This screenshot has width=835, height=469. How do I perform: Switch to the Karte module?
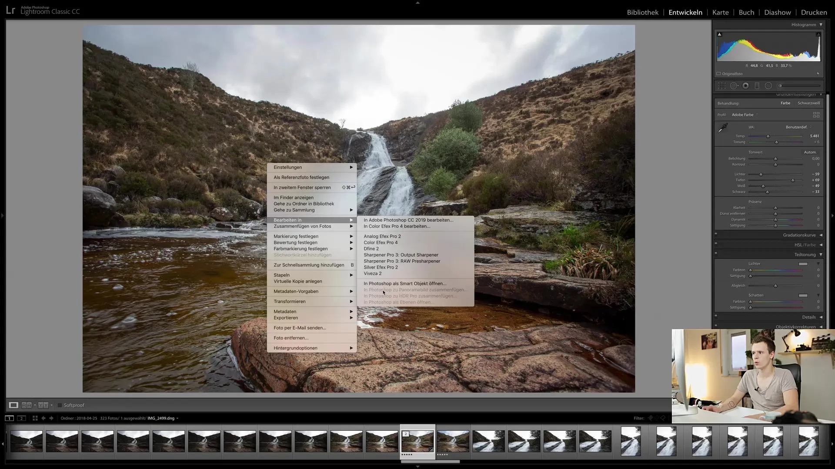pos(720,12)
